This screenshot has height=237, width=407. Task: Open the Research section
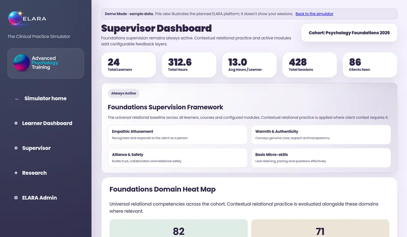(34, 173)
